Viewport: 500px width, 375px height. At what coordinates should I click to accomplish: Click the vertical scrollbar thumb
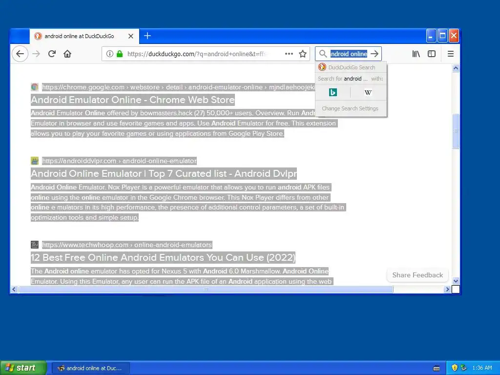point(456,131)
